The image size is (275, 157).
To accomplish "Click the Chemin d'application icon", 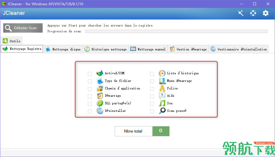I will 100,88.
